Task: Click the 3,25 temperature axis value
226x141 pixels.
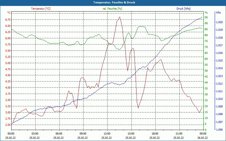Action: [x=8, y=106]
